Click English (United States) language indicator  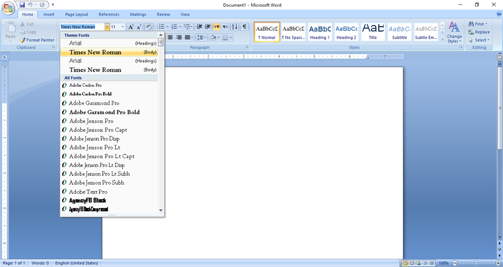click(77, 263)
